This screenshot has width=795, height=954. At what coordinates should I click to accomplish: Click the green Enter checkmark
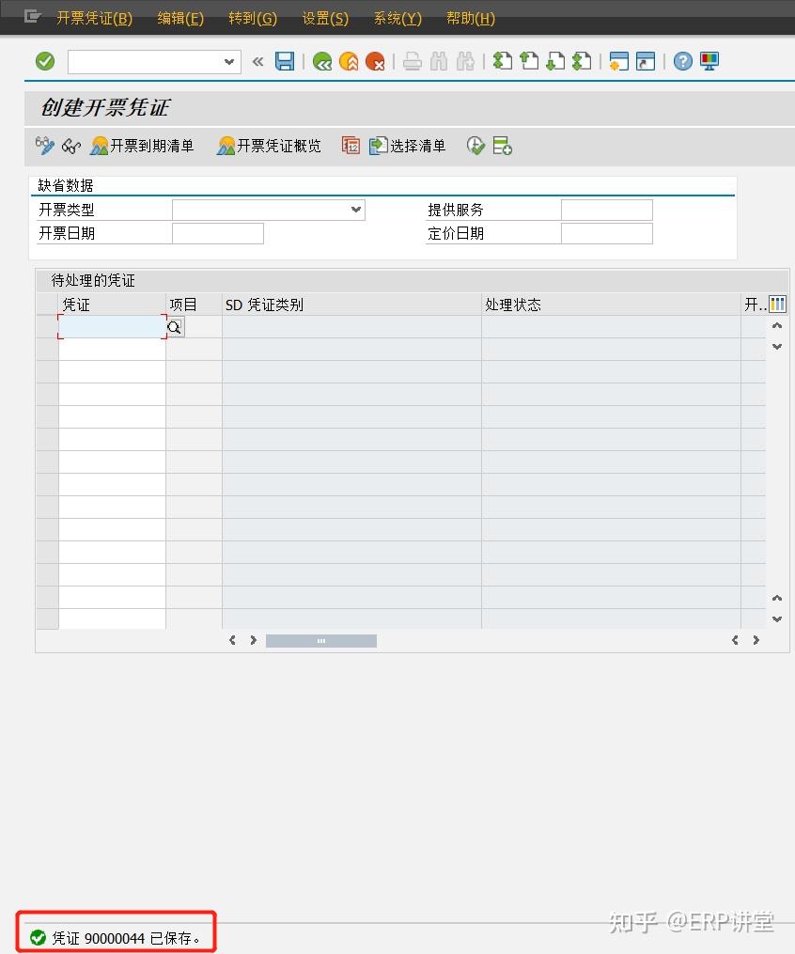[44, 61]
